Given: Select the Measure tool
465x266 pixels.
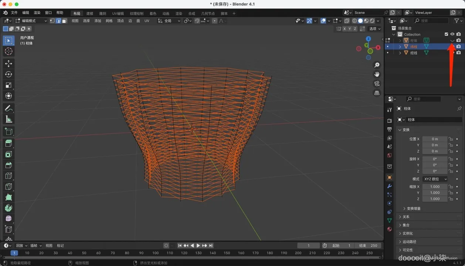Looking at the screenshot, I should [x=9, y=119].
